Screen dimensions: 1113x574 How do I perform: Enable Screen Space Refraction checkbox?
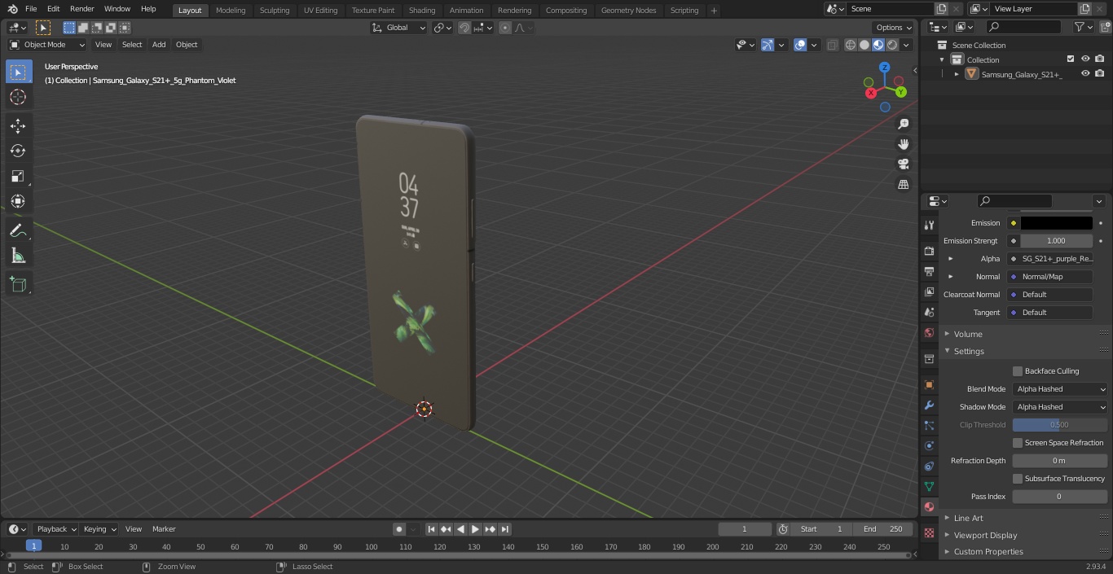[1018, 443]
